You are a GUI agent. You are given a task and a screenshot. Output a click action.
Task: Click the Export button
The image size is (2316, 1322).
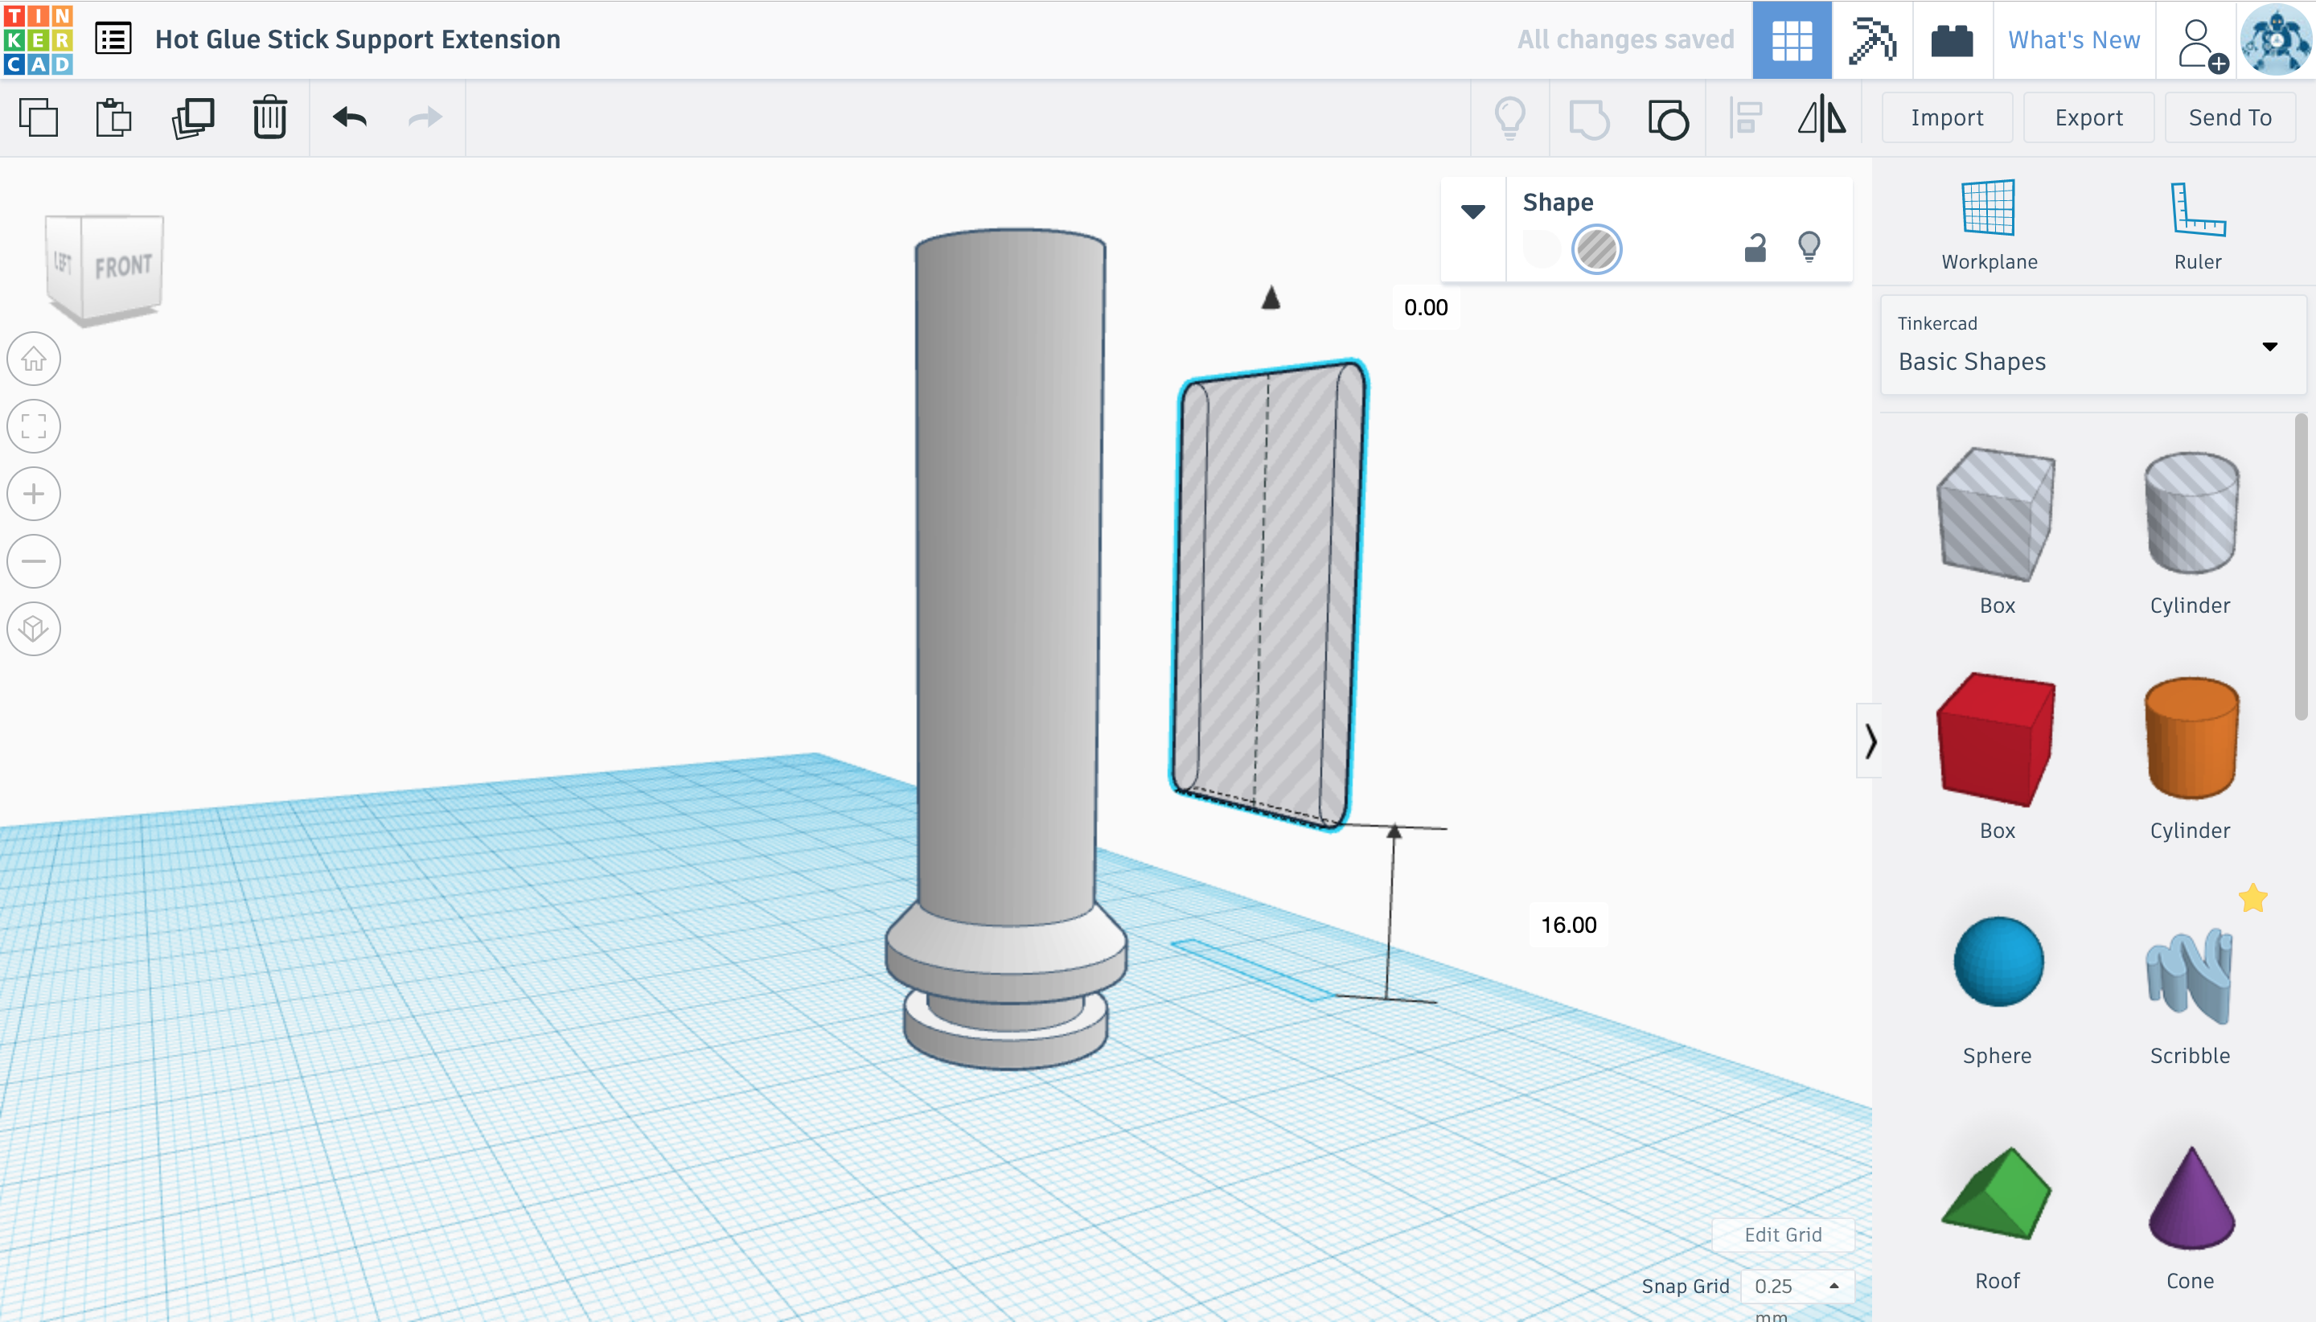(x=2088, y=118)
